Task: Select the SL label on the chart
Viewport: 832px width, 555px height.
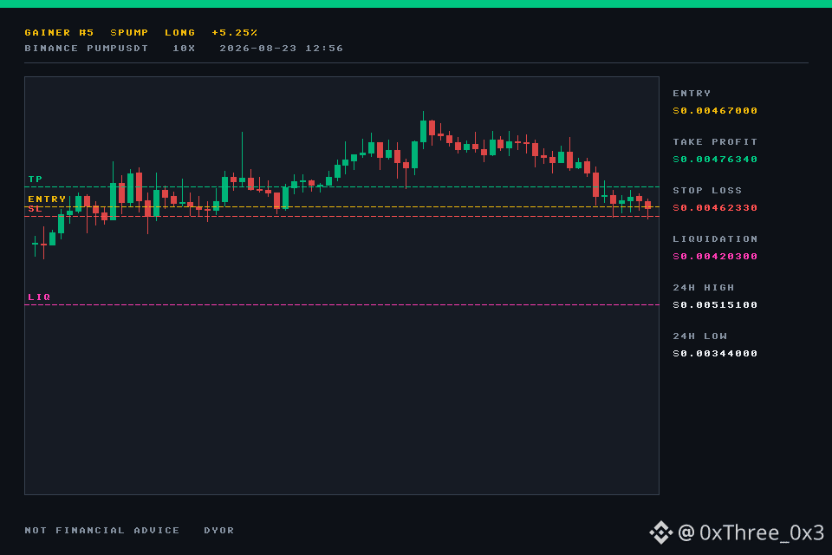Action: [35, 209]
